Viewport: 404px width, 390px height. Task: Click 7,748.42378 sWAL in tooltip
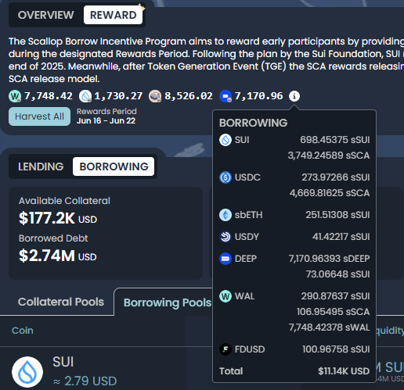[329, 327]
